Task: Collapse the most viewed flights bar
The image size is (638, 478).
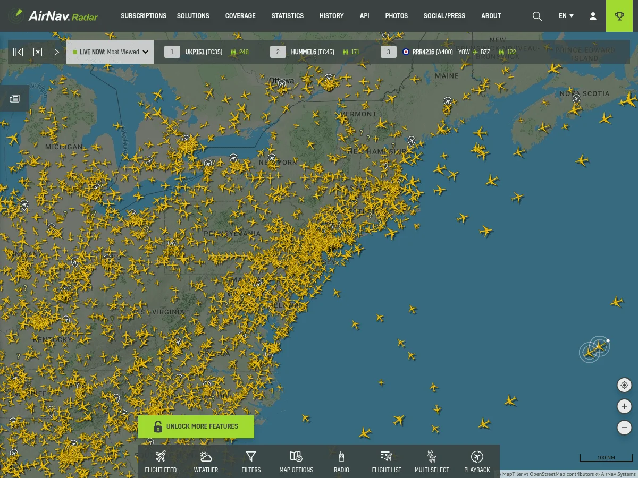Action: coord(18,52)
